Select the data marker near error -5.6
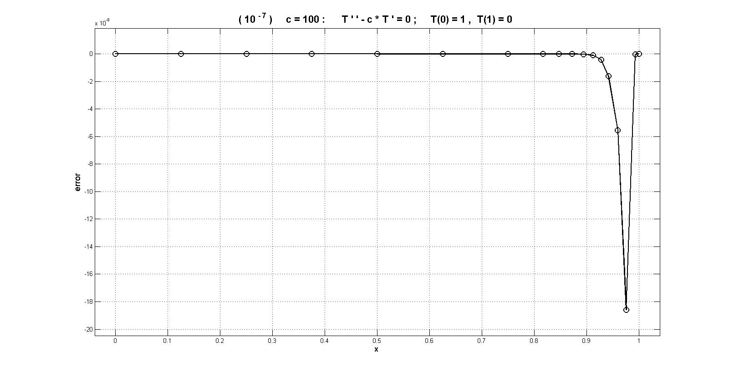 tap(617, 131)
